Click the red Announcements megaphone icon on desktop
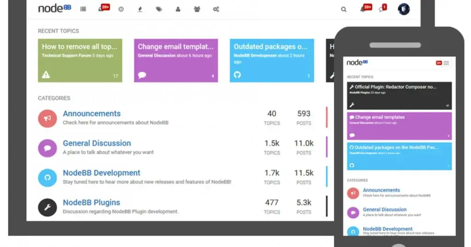 [47, 118]
